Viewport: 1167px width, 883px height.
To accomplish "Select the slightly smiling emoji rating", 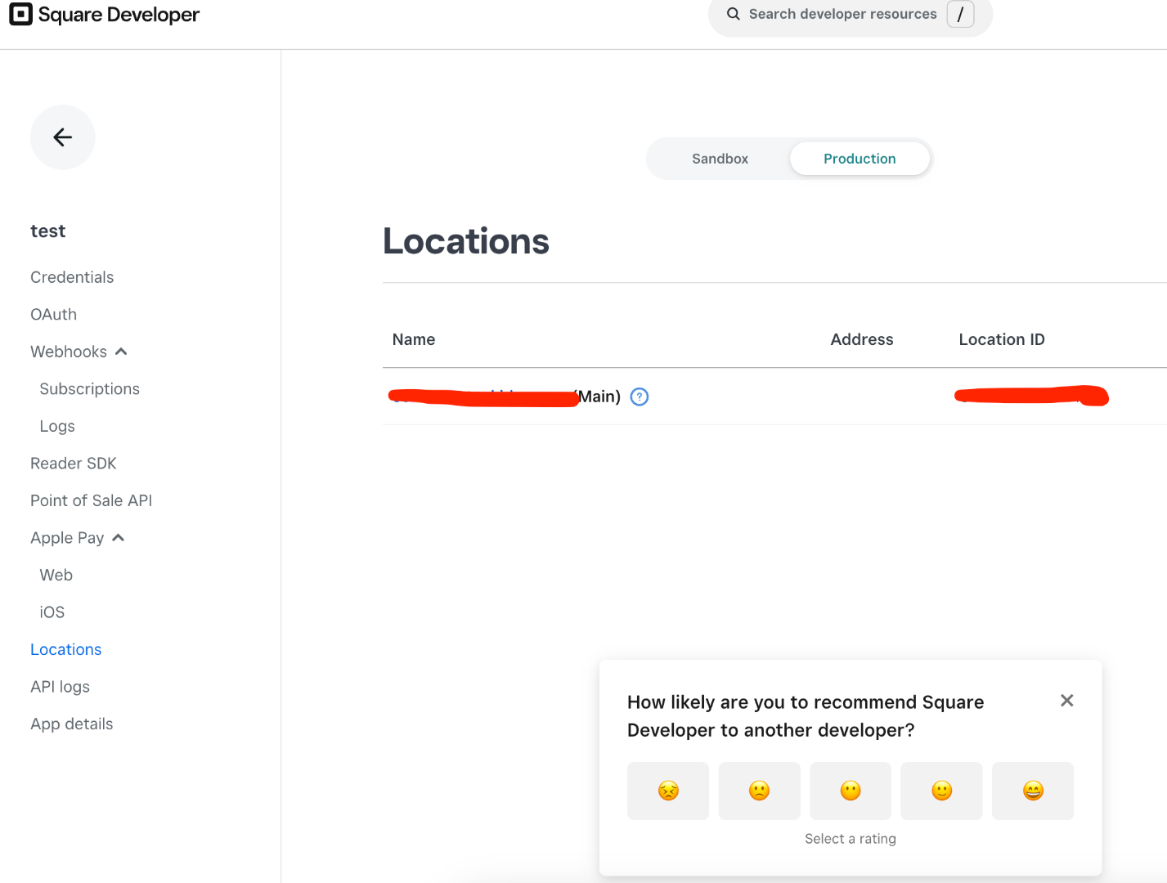I will [941, 791].
